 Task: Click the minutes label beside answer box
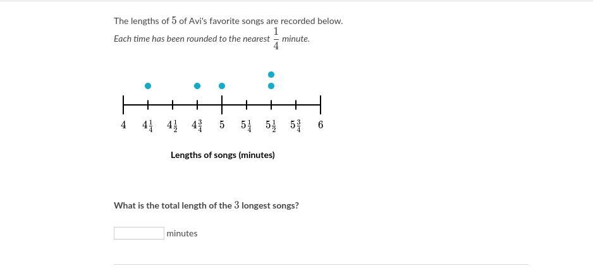(182, 233)
